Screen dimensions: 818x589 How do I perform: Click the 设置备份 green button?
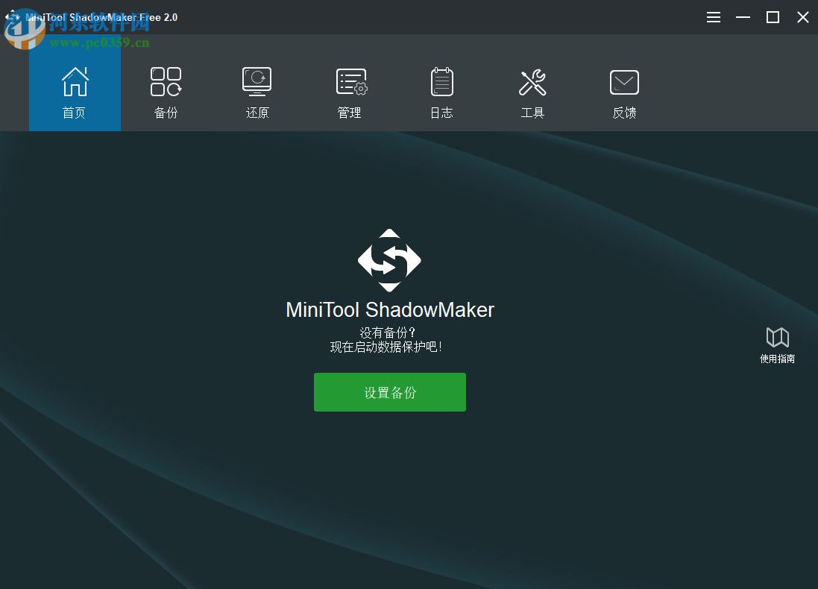[x=389, y=391]
